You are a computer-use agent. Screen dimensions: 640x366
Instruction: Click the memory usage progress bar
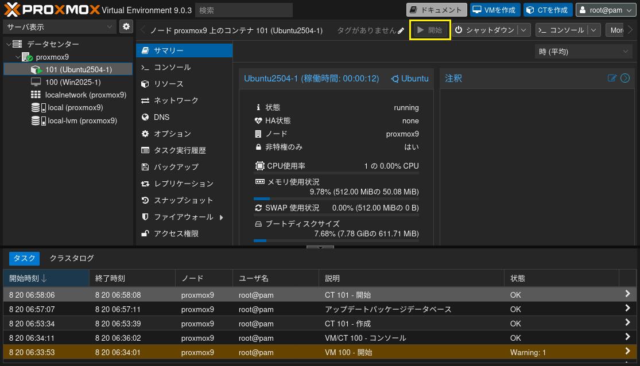pos(336,198)
